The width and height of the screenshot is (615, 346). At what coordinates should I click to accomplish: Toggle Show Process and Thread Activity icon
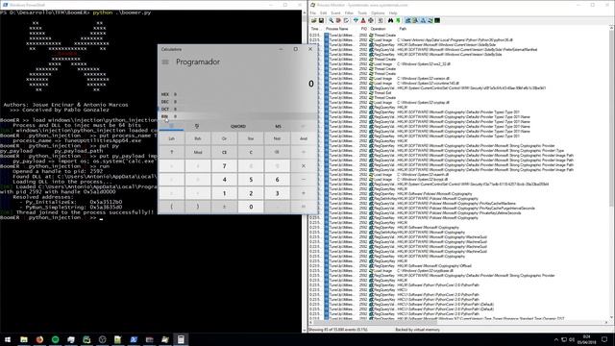(430, 20)
